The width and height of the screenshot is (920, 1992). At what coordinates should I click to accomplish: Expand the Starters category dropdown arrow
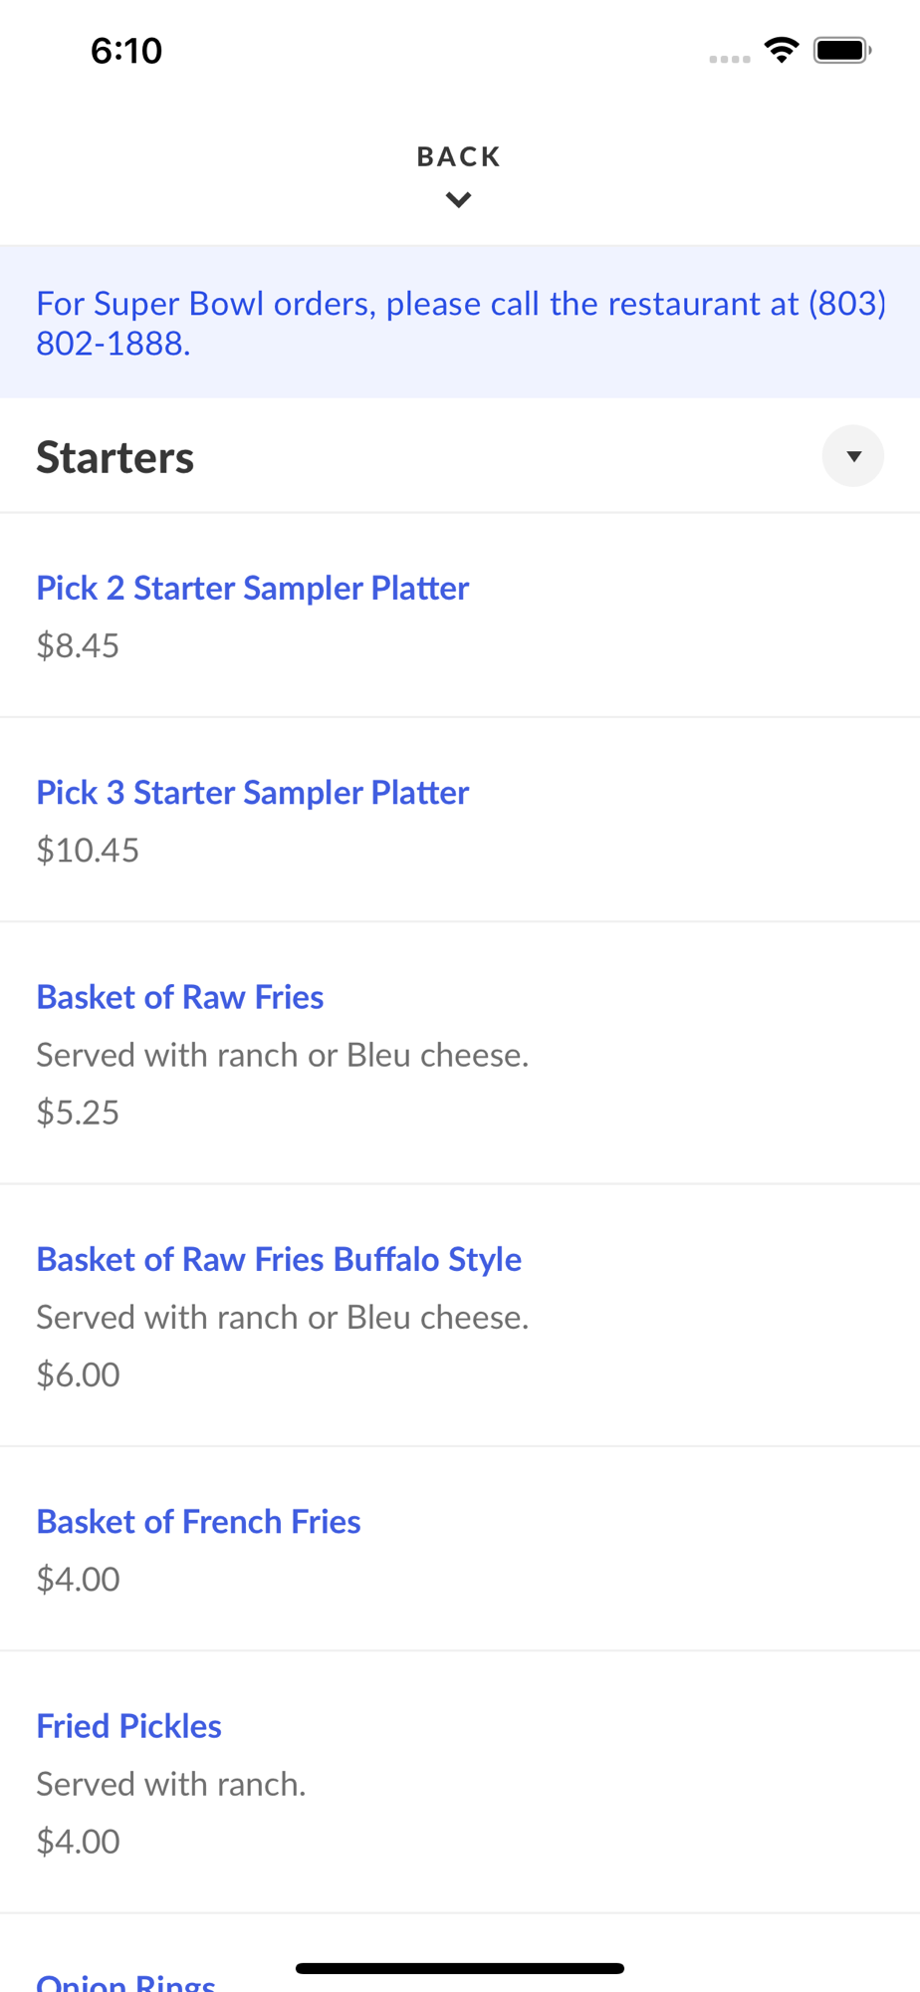pos(852,456)
